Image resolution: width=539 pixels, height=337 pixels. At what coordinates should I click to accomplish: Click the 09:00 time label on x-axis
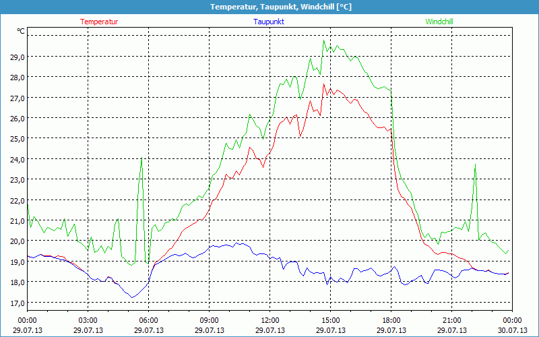pyautogui.click(x=209, y=321)
